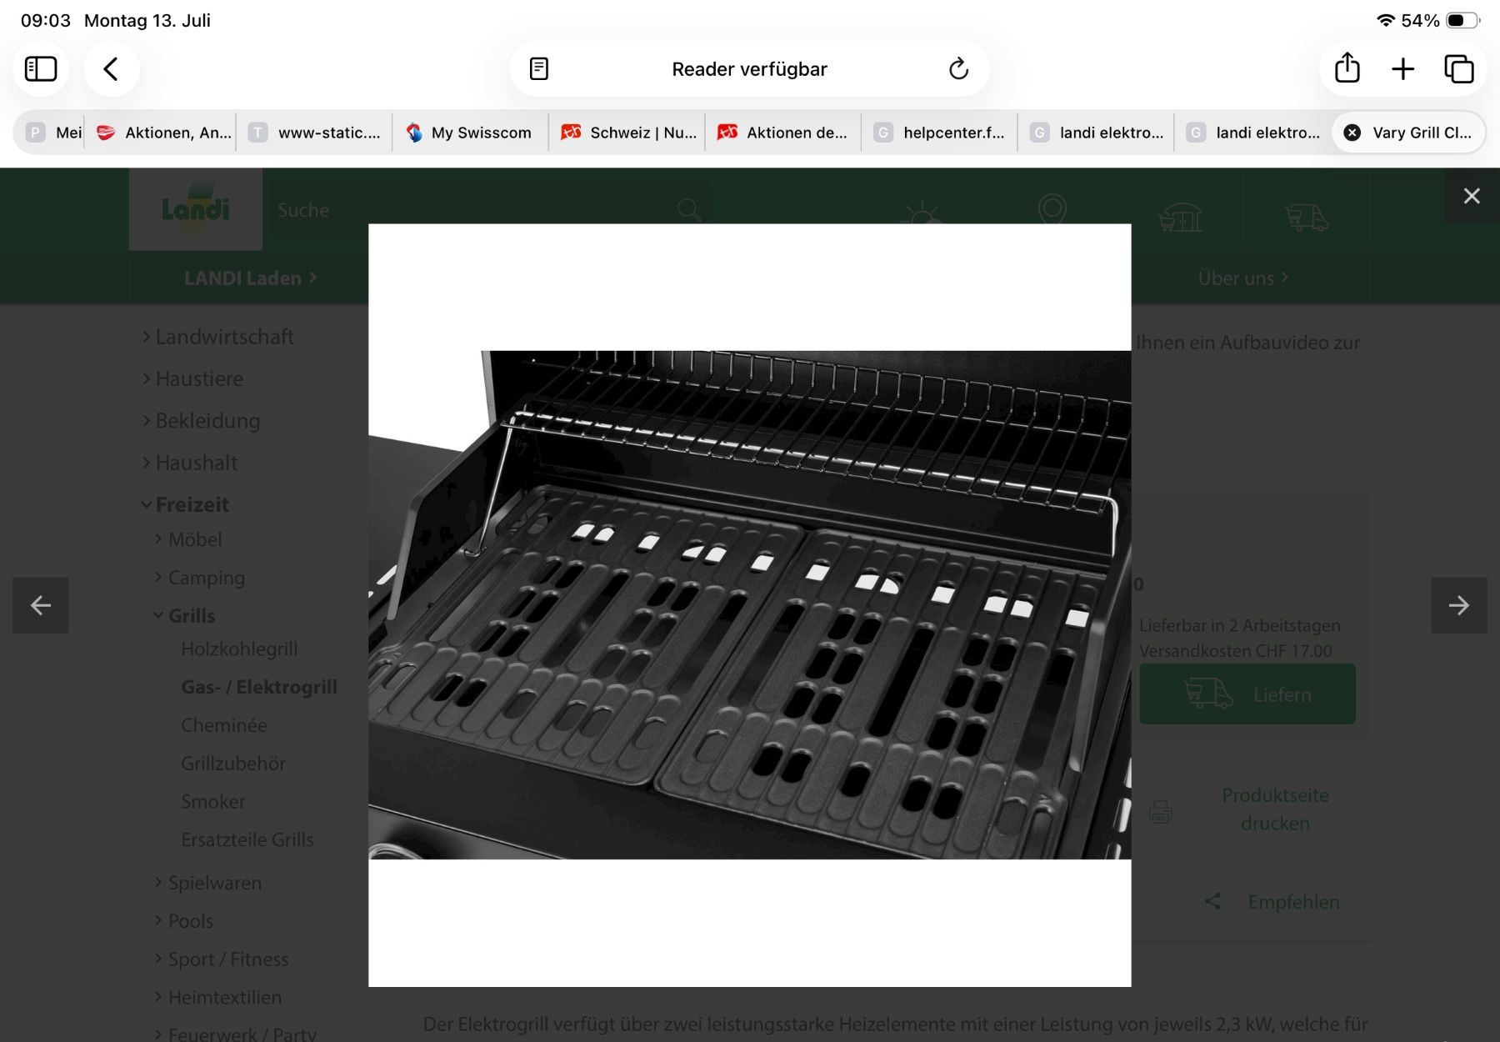Expand the Pools subcategory
The height and width of the screenshot is (1042, 1500).
(184, 921)
